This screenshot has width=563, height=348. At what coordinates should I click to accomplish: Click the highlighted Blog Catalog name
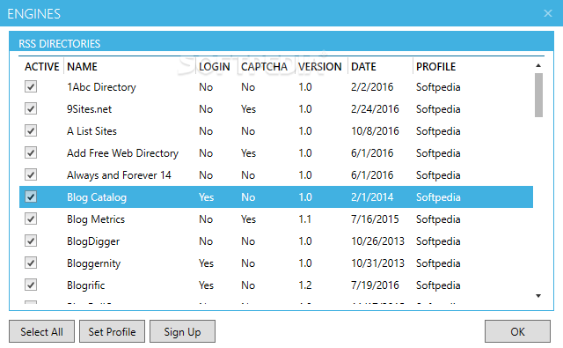tap(97, 197)
